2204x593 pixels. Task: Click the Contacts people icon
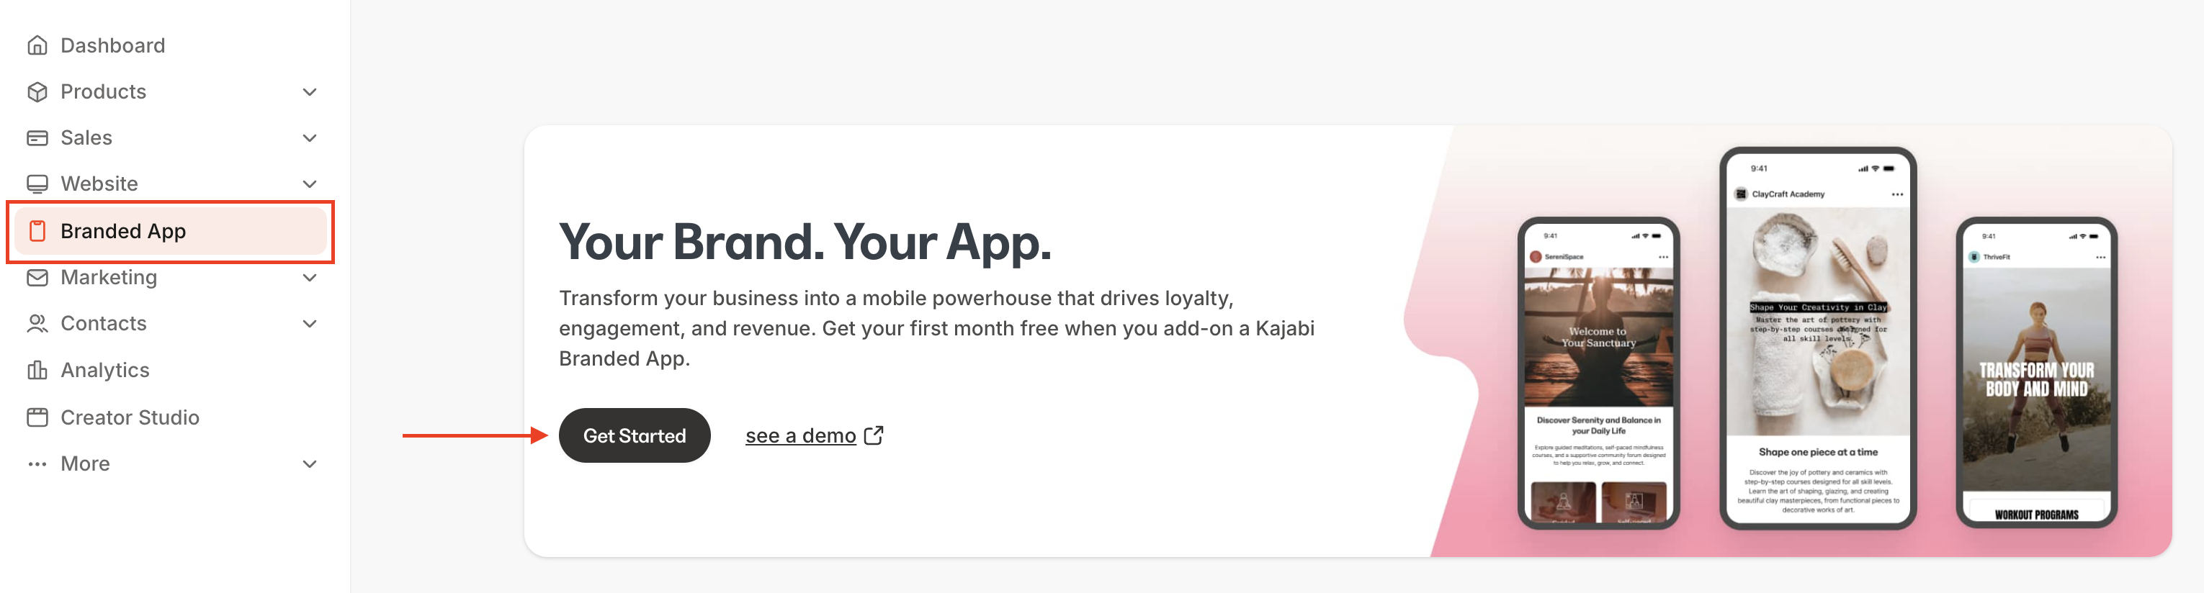click(x=37, y=324)
